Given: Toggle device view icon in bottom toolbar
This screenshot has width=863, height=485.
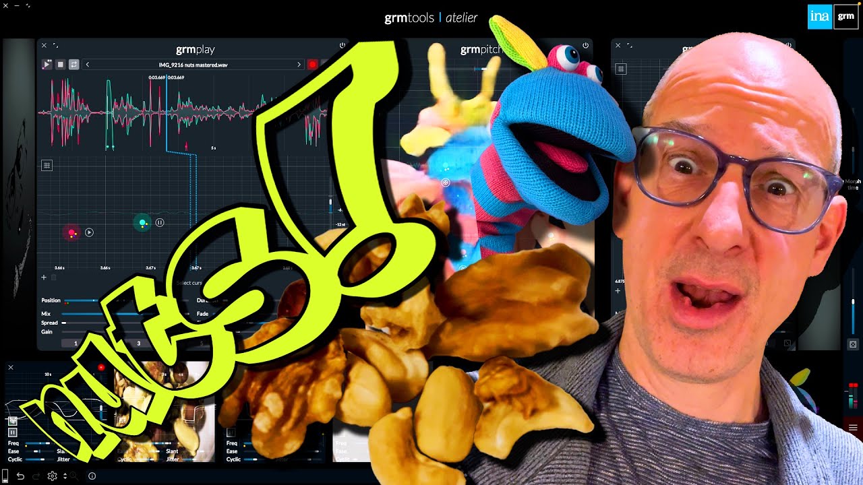Looking at the screenshot, I should coord(6,476).
